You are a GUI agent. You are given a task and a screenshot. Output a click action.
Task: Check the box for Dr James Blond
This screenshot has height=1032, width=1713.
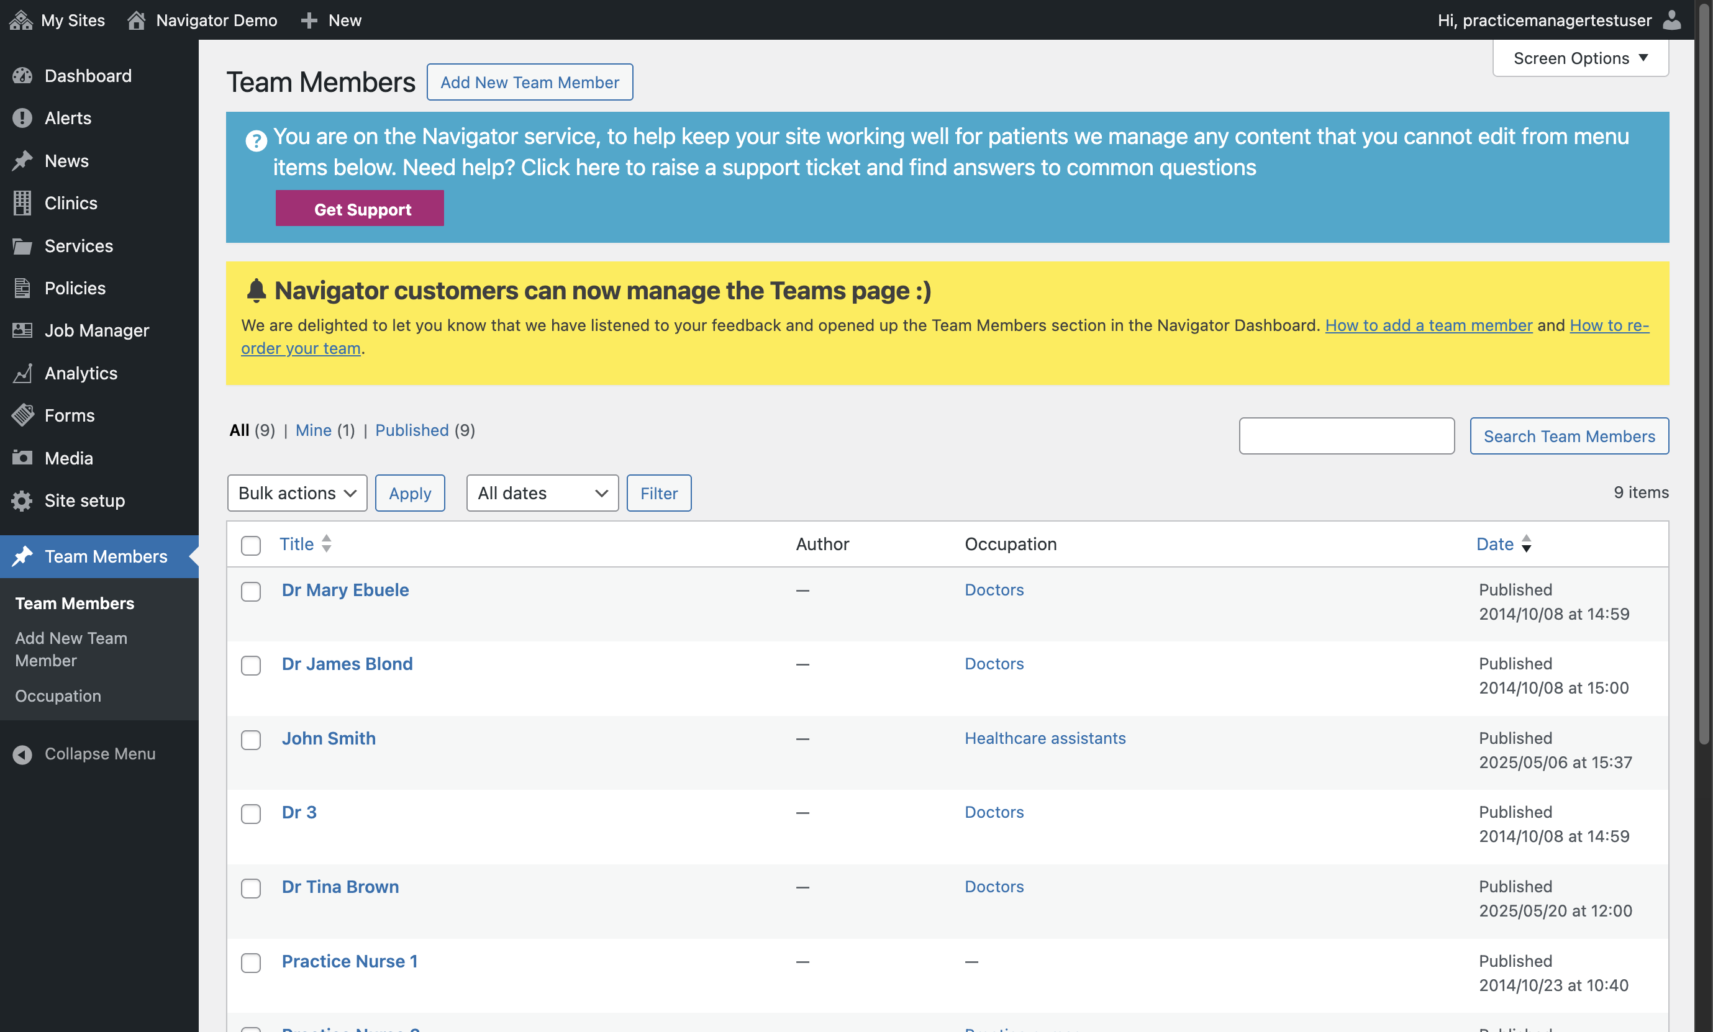[251, 666]
